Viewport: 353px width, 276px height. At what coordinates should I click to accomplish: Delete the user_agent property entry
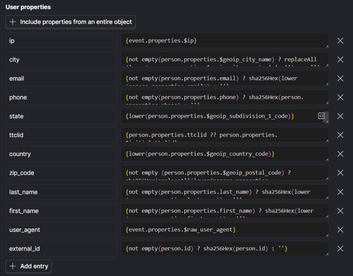340,229
